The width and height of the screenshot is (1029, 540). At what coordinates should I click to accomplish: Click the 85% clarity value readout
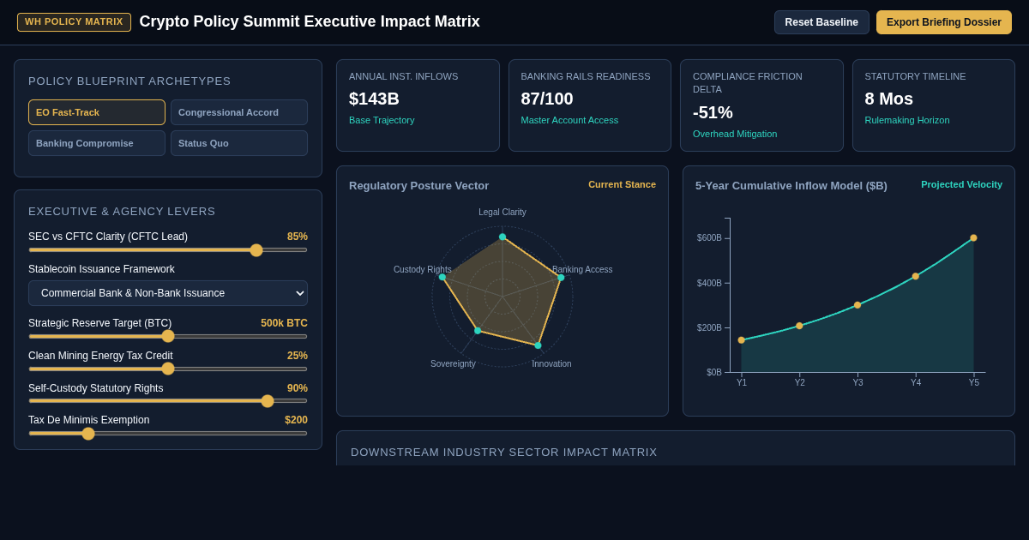click(x=298, y=237)
